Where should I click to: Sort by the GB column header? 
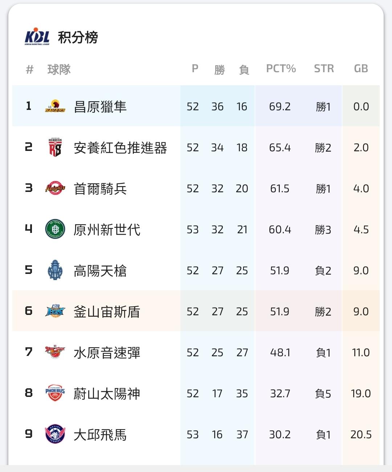[361, 69]
